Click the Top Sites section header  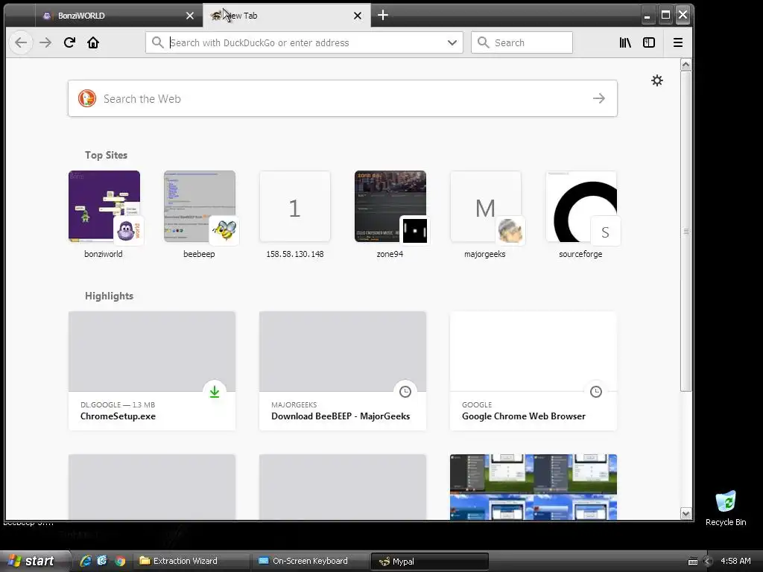(x=106, y=155)
